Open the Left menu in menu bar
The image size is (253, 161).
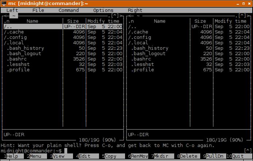[12, 10]
